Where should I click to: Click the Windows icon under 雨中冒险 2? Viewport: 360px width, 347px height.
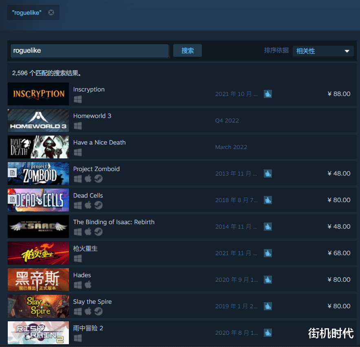78,338
